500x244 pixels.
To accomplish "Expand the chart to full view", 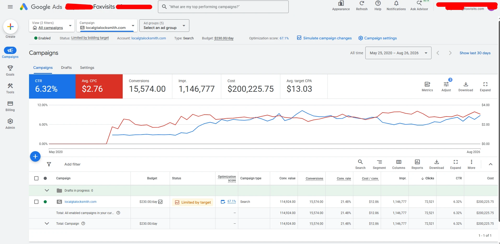I will point(485,87).
